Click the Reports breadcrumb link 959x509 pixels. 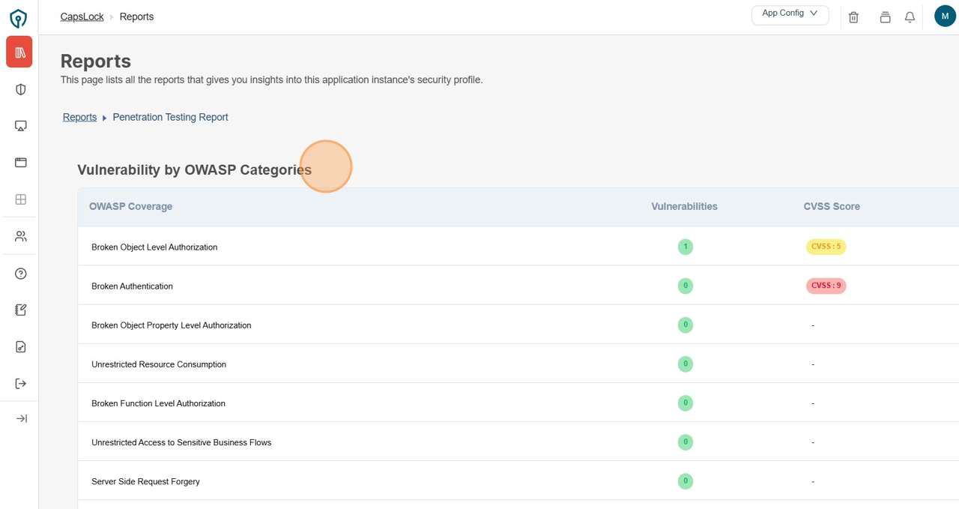79,117
